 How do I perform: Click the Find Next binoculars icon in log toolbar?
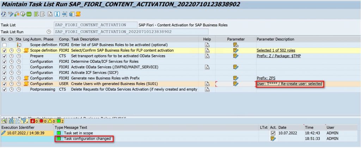(18, 121)
